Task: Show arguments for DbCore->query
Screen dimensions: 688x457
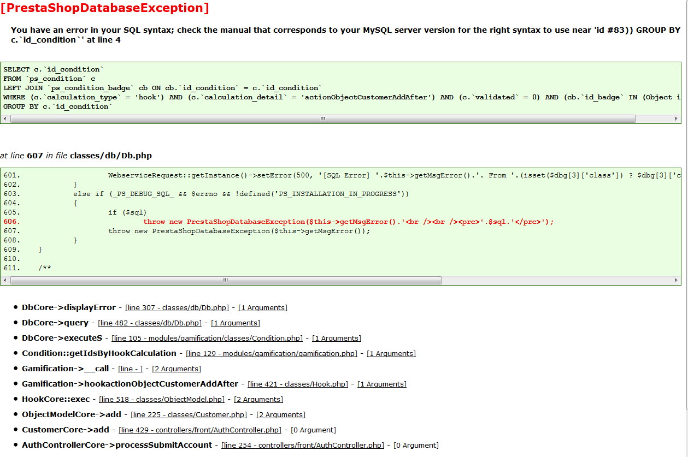Action: point(236,323)
